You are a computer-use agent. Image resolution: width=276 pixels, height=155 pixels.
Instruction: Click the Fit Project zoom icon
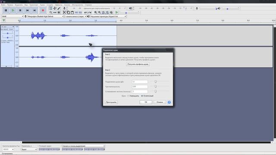coord(107,12)
